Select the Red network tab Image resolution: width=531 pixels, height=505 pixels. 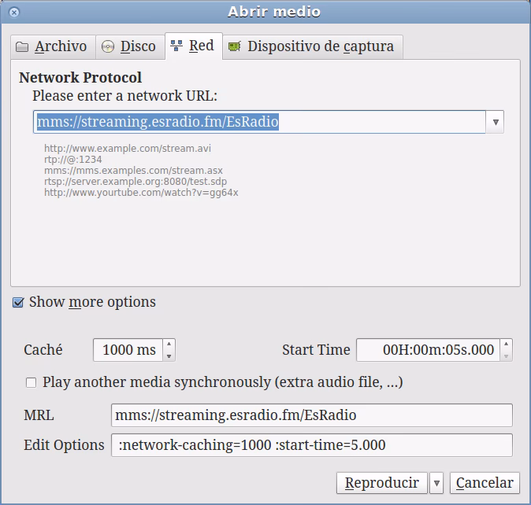click(x=194, y=46)
